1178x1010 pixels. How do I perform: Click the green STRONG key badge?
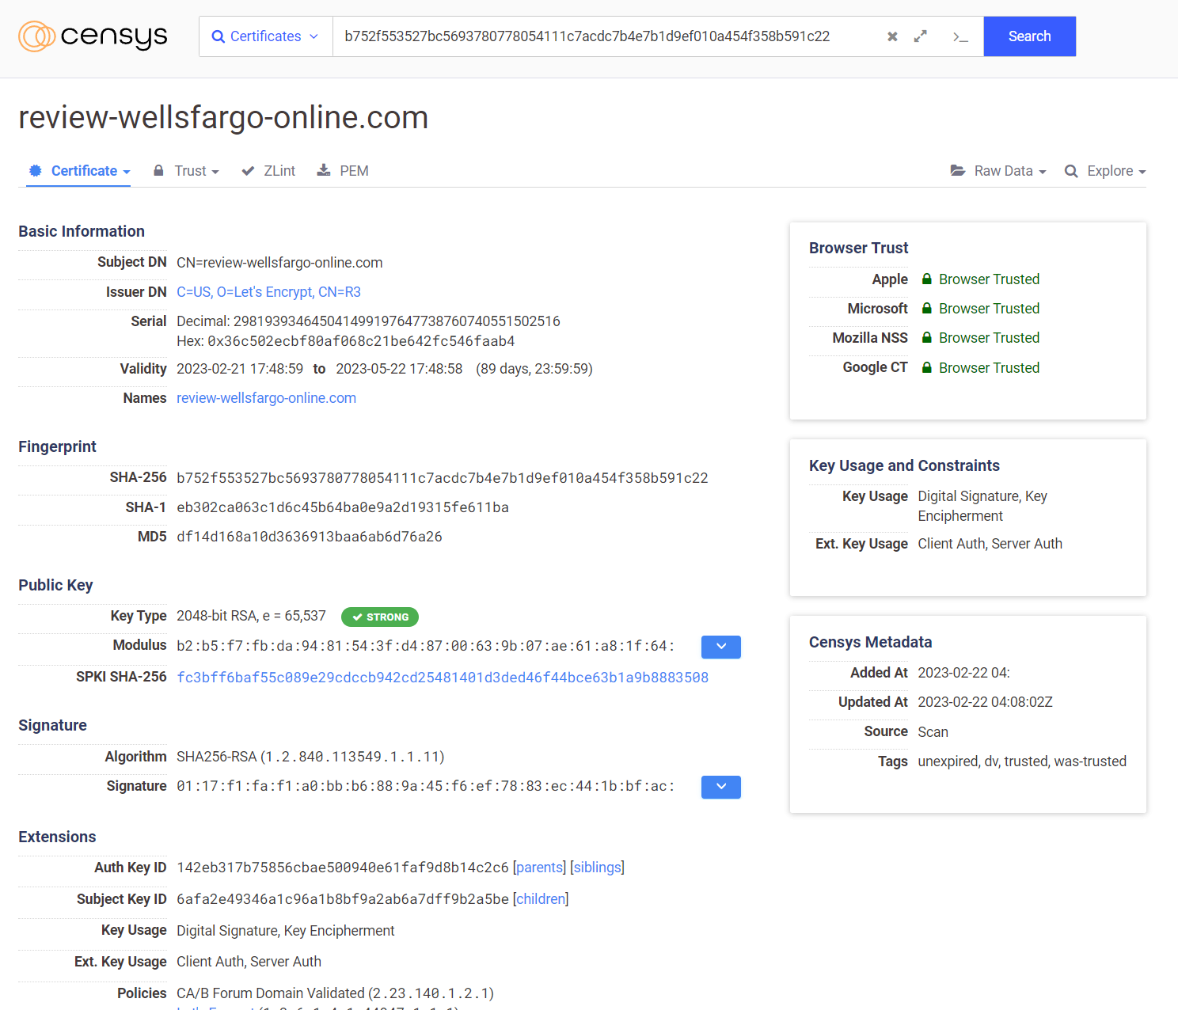[x=380, y=617]
